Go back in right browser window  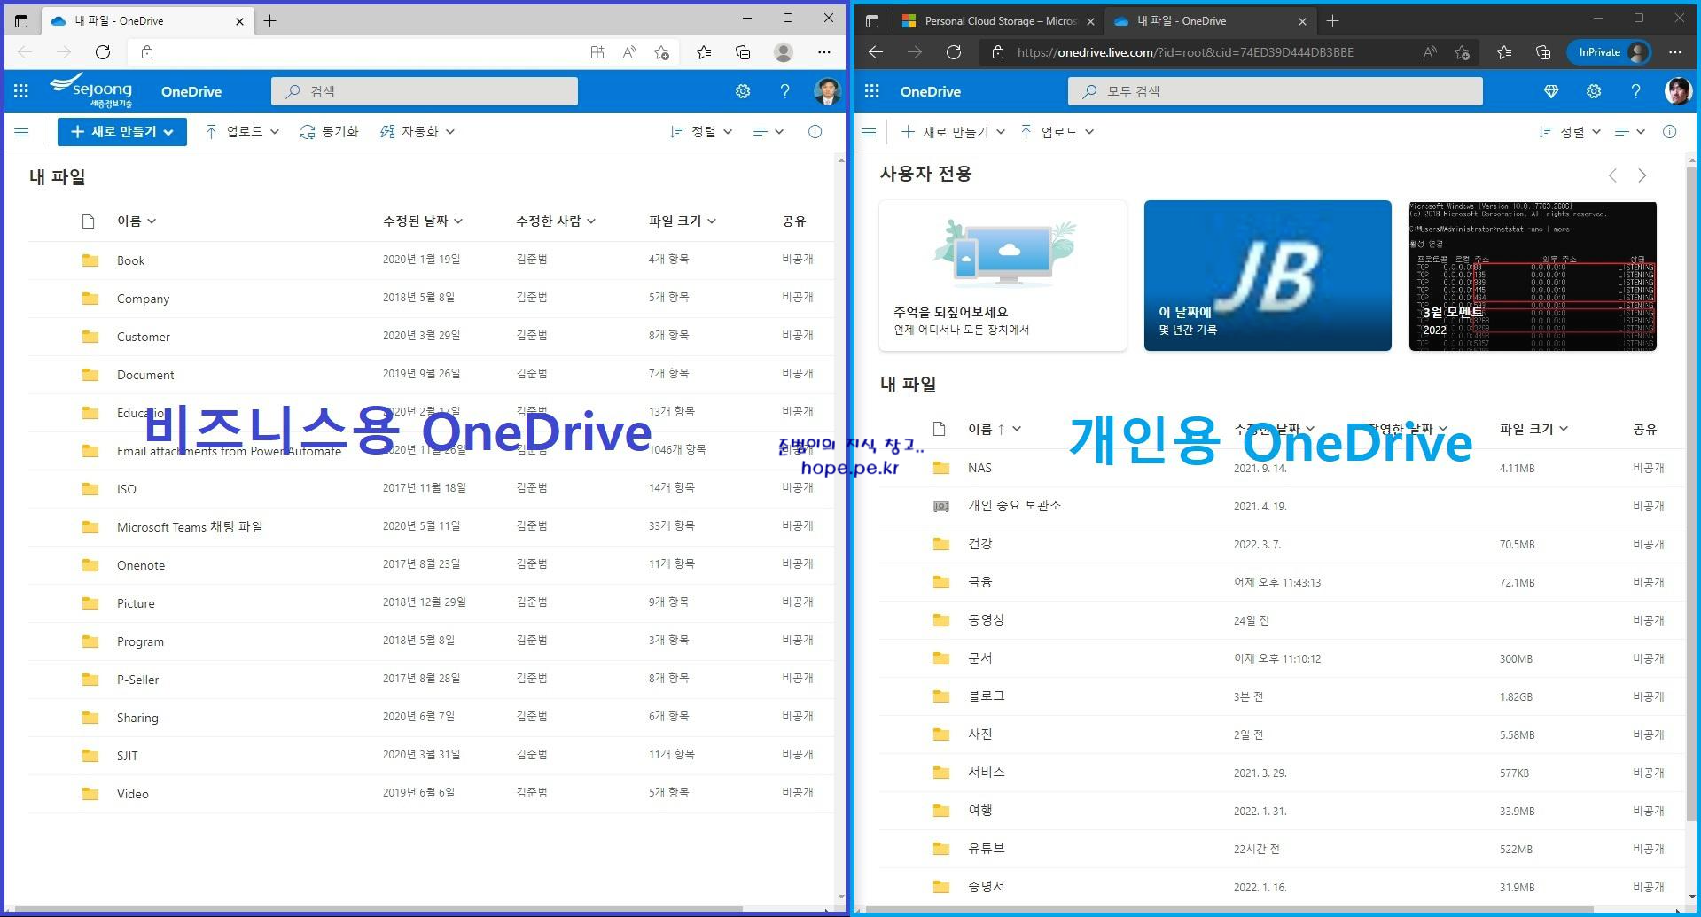click(876, 52)
